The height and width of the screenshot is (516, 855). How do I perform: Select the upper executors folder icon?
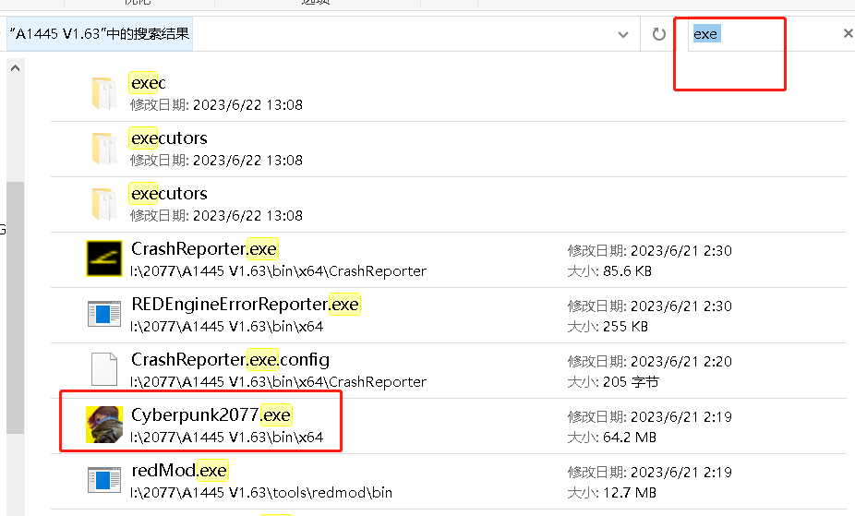pos(104,149)
